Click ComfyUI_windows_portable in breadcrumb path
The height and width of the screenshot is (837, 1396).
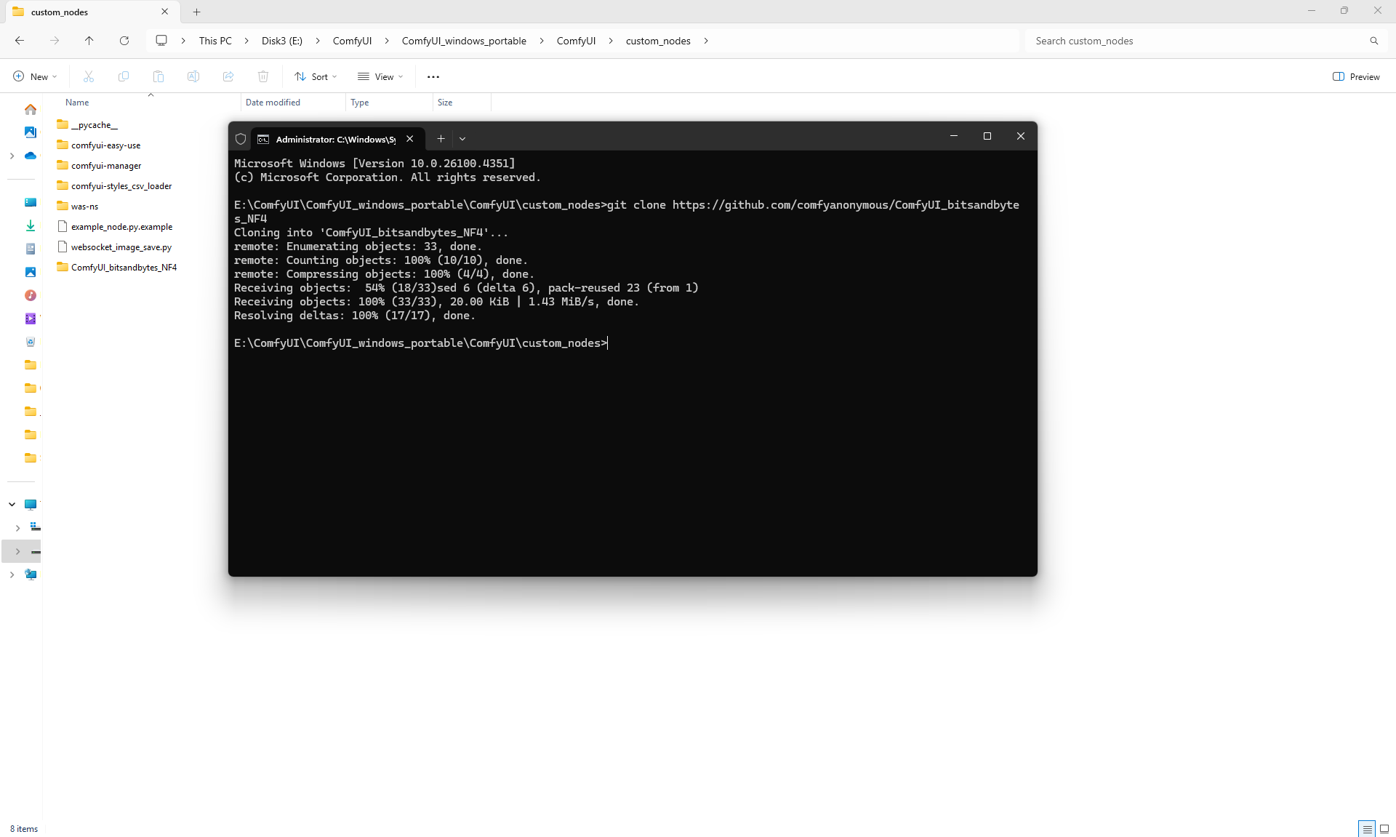click(464, 41)
